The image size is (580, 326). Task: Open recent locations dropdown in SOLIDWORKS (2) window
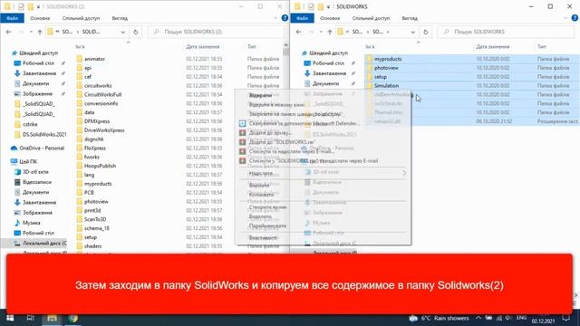coord(31,33)
